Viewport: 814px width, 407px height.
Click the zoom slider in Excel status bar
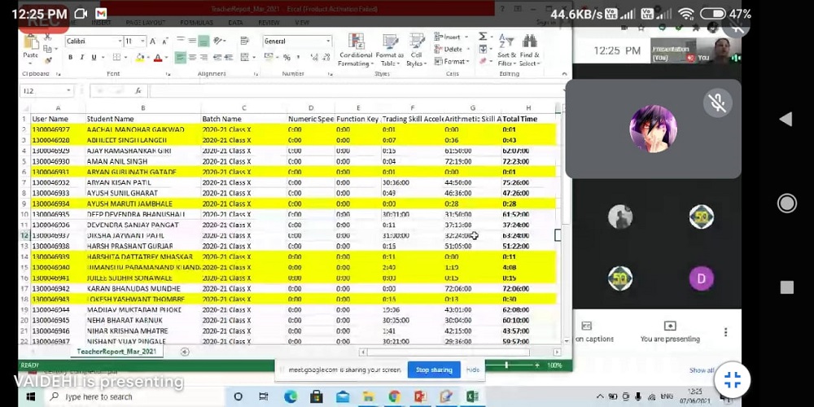click(521, 365)
